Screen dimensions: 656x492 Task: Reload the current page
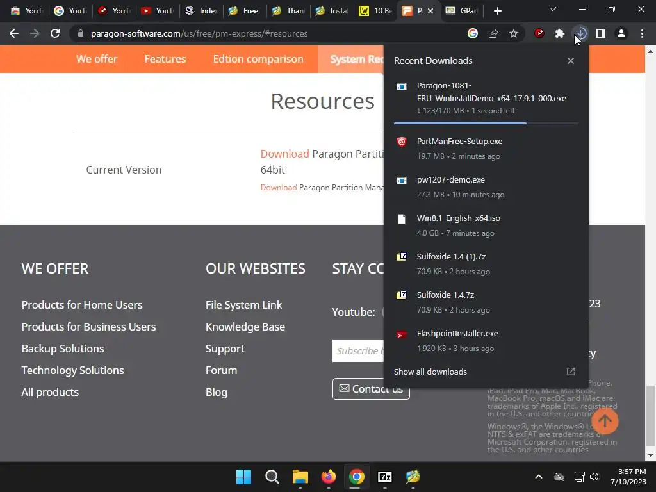click(x=55, y=33)
